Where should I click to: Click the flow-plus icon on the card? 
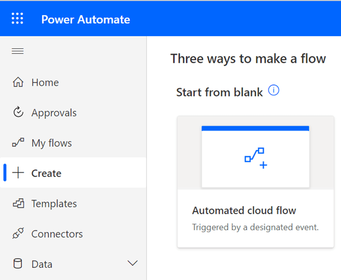(256, 158)
